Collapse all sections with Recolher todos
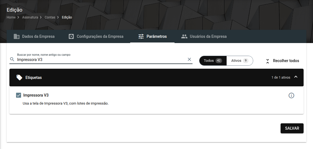Image resolution: width=313 pixels, height=149 pixels. coord(282,61)
